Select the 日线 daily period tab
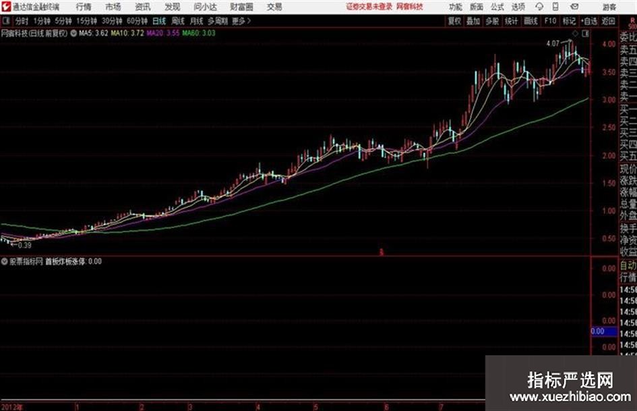 pyautogui.click(x=159, y=21)
